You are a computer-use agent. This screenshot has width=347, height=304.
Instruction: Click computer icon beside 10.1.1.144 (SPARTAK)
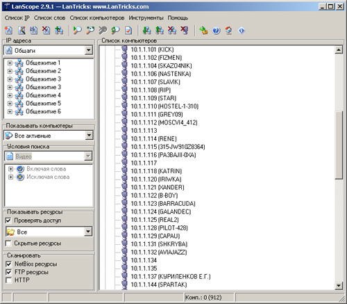click(124, 285)
